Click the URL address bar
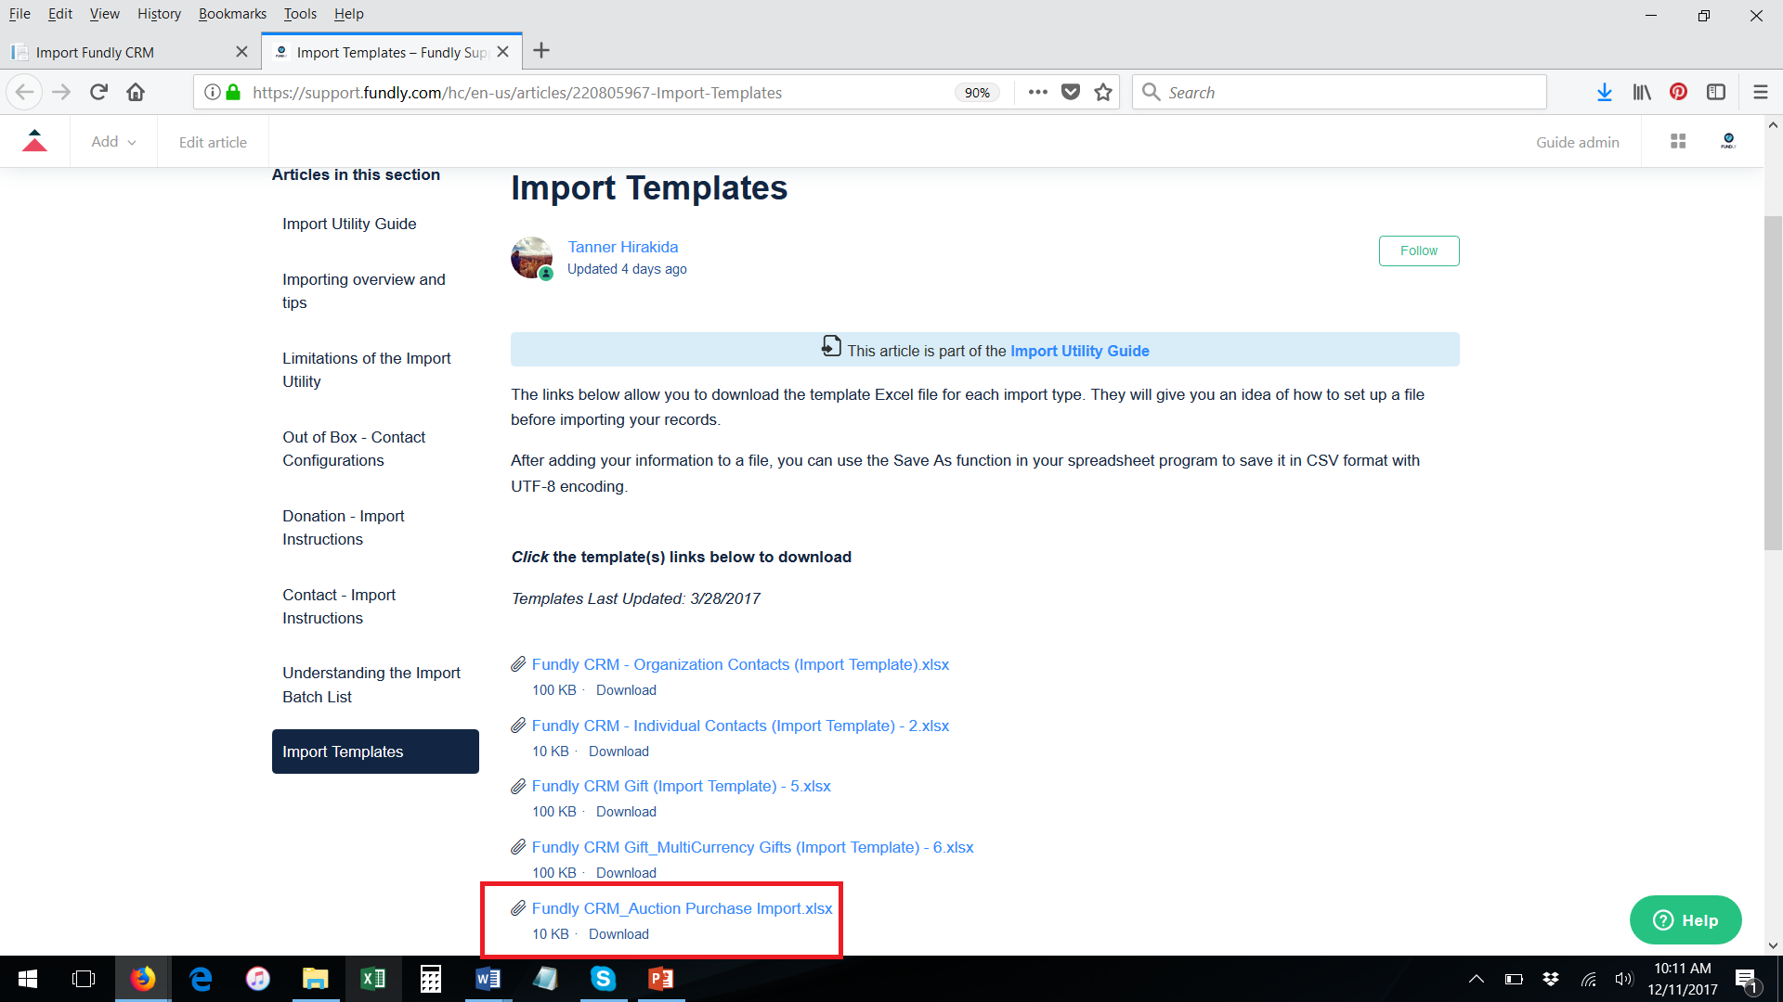 (594, 92)
